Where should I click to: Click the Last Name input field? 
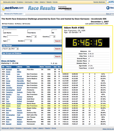click(10, 31)
